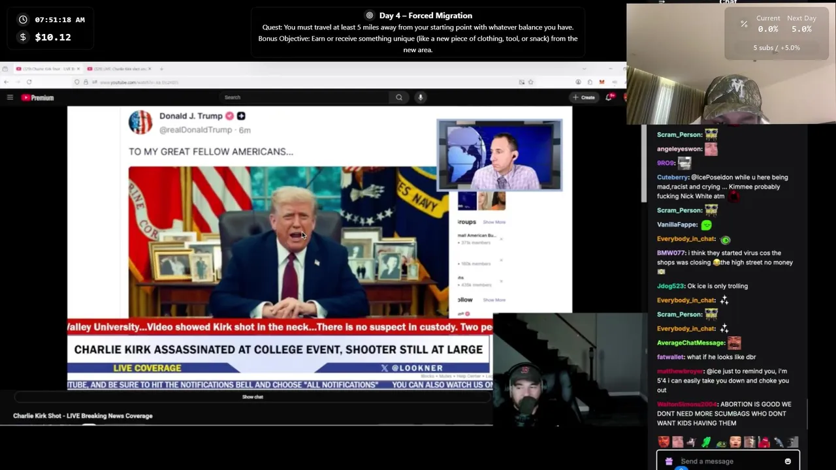Open the YouTube guide hamburger menu

(x=10, y=97)
